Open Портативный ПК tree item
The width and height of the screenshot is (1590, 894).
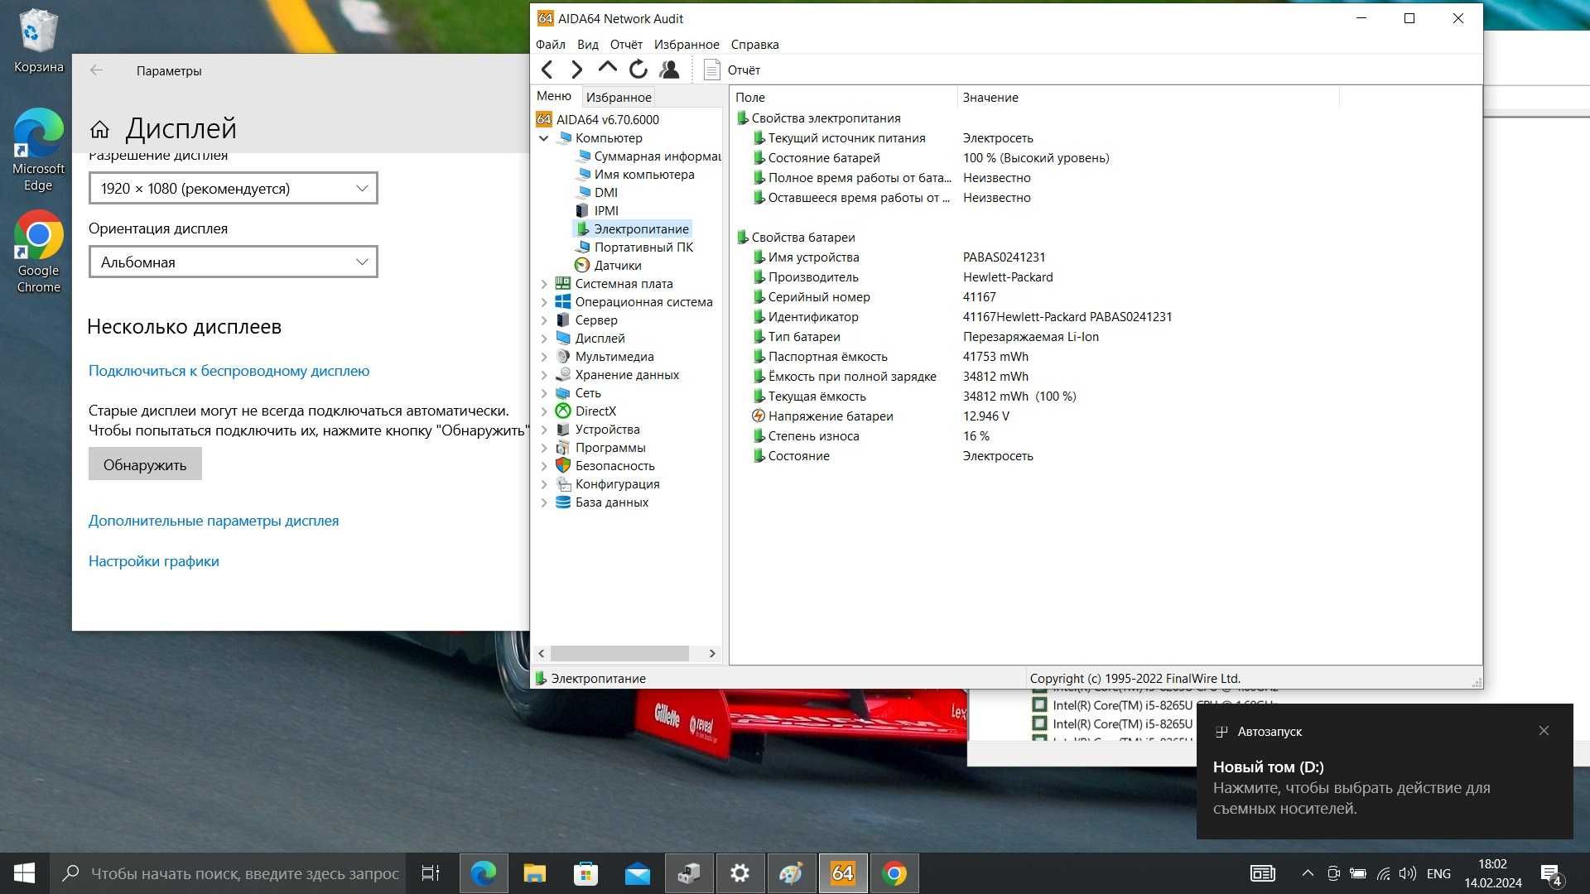[635, 247]
